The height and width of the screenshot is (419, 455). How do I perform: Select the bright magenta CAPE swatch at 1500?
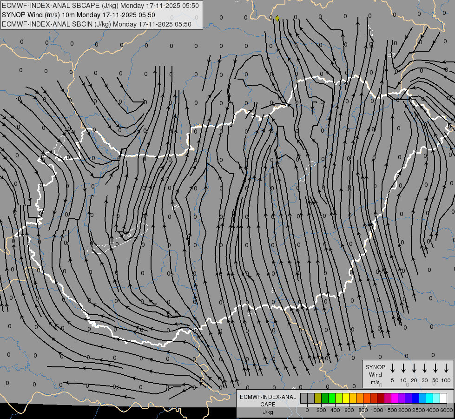pyautogui.click(x=395, y=398)
